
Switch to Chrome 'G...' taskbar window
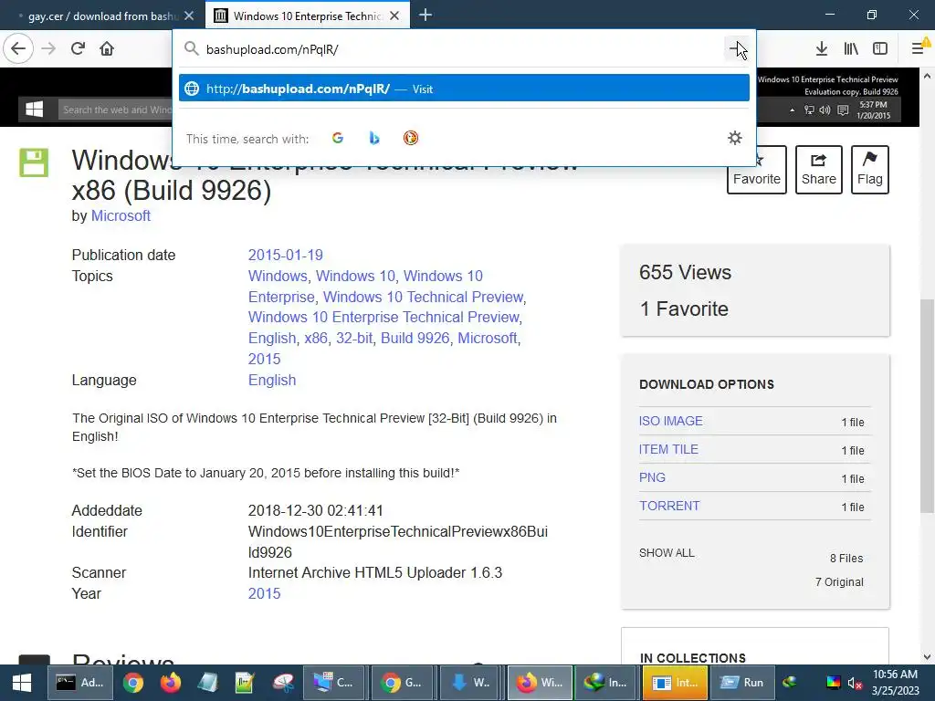402,683
